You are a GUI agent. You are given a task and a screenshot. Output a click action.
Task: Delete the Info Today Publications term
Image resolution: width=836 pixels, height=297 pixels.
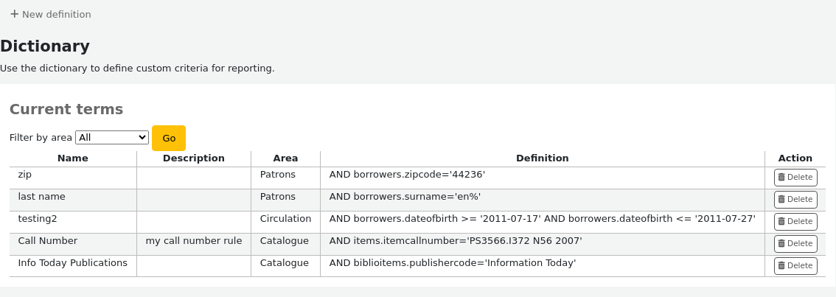(795, 266)
